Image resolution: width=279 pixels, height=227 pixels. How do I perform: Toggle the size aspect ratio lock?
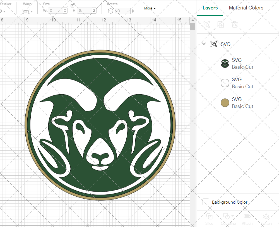coord(73,5)
